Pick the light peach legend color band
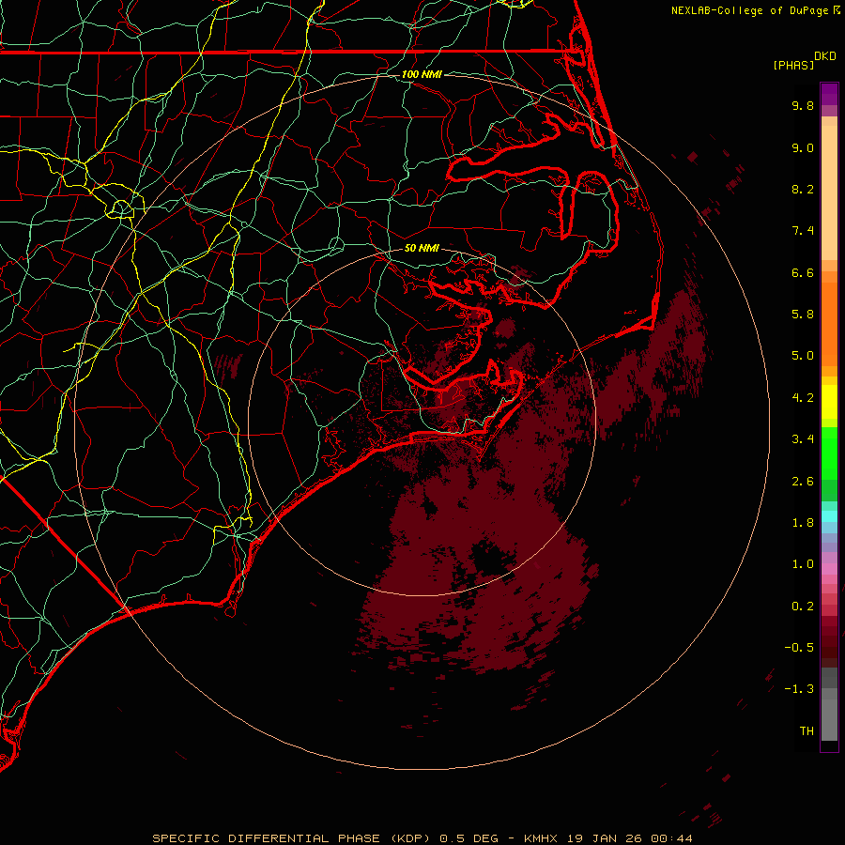The width and height of the screenshot is (845, 845). (x=829, y=192)
